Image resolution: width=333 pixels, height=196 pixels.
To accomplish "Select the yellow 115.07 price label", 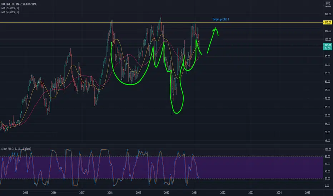I will (x=328, y=22).
